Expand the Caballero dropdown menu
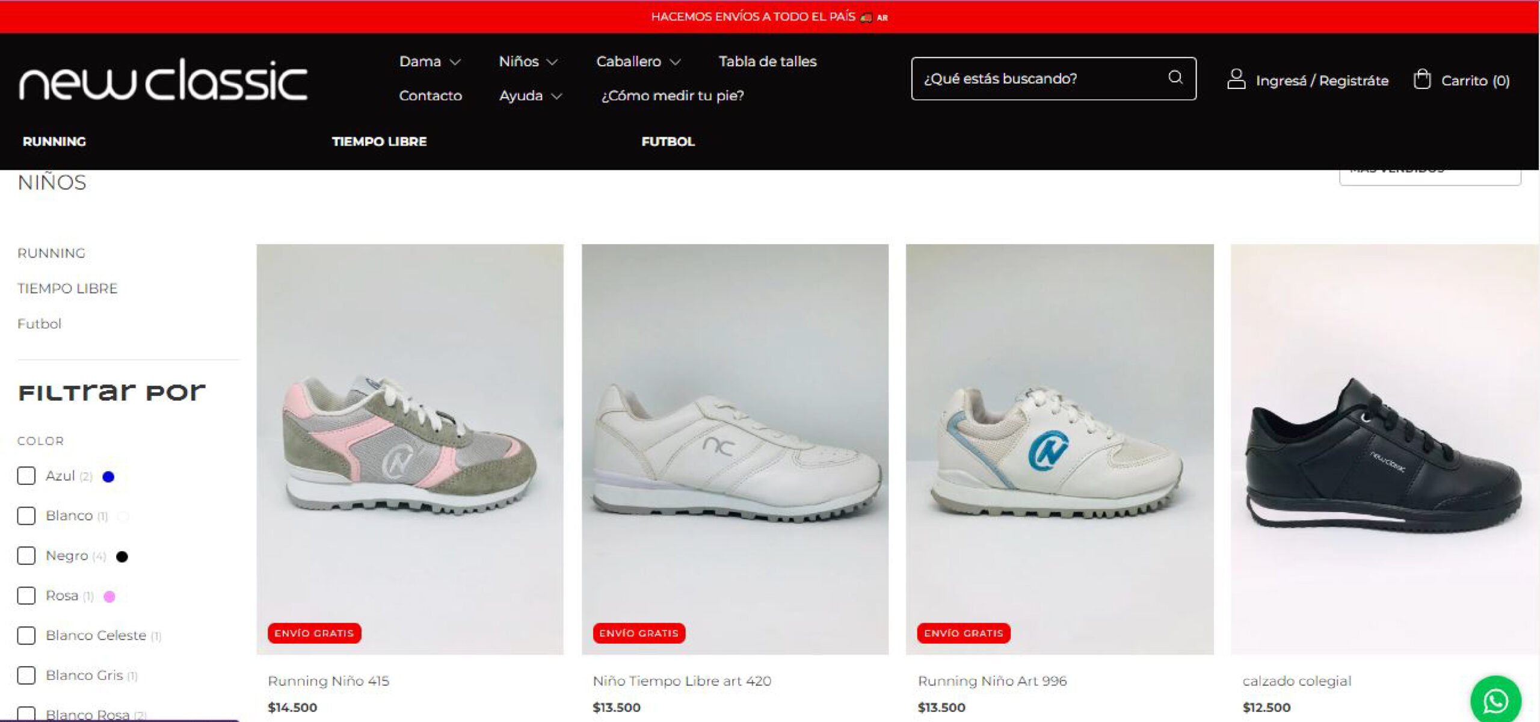Viewport: 1540px width, 722px height. coord(638,61)
